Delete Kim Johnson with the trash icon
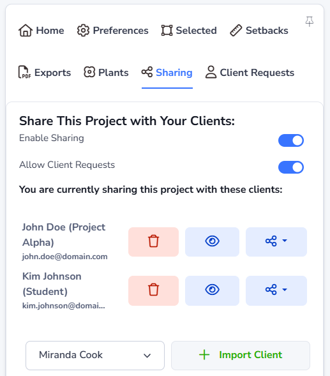This screenshot has height=376, width=330. [153, 290]
